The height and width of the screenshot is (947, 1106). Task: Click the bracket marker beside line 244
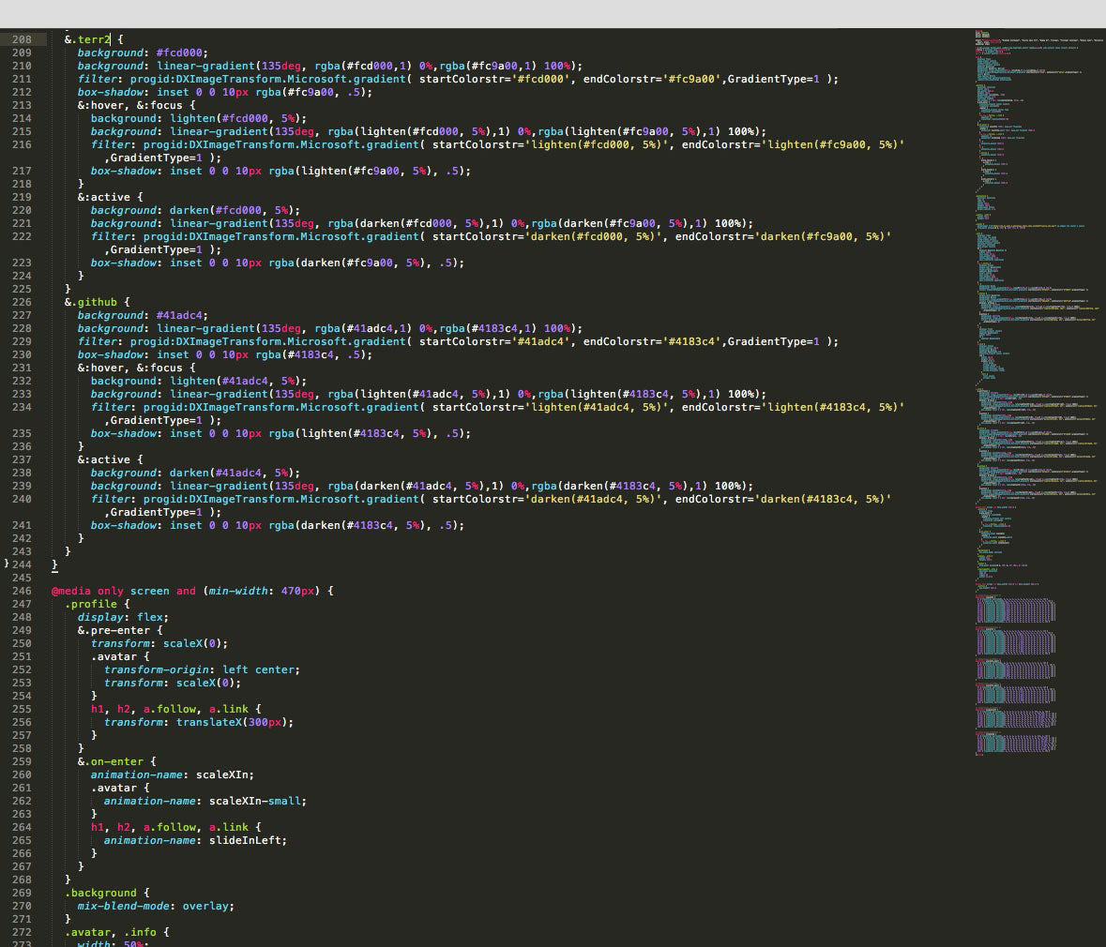tap(7, 564)
